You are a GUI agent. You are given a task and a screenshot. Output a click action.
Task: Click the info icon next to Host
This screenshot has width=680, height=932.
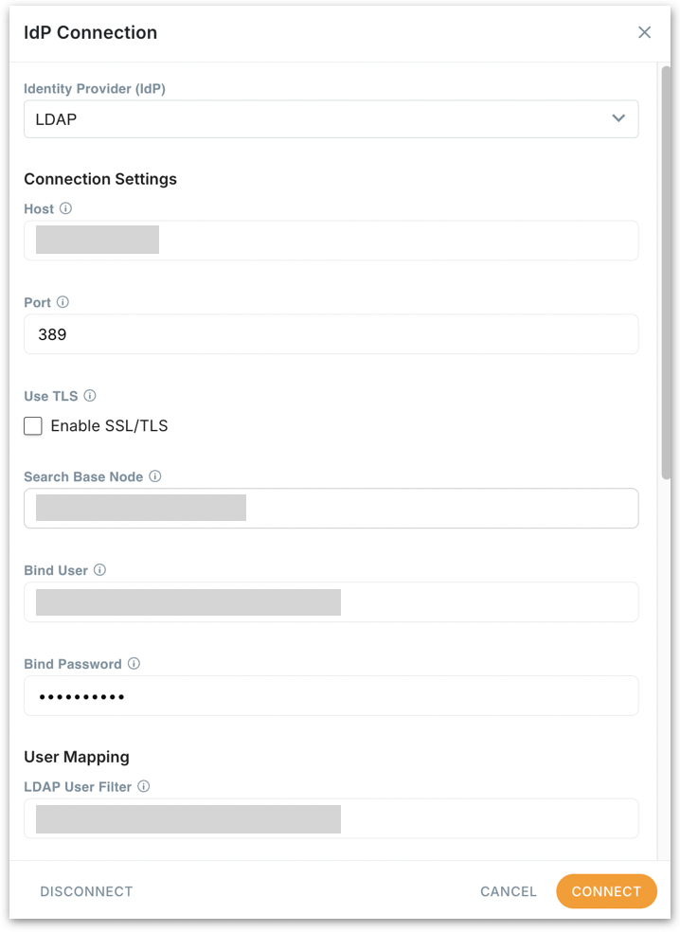pyautogui.click(x=65, y=208)
